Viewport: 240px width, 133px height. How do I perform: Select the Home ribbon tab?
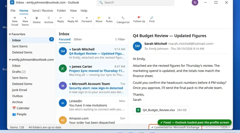coord(24,10)
